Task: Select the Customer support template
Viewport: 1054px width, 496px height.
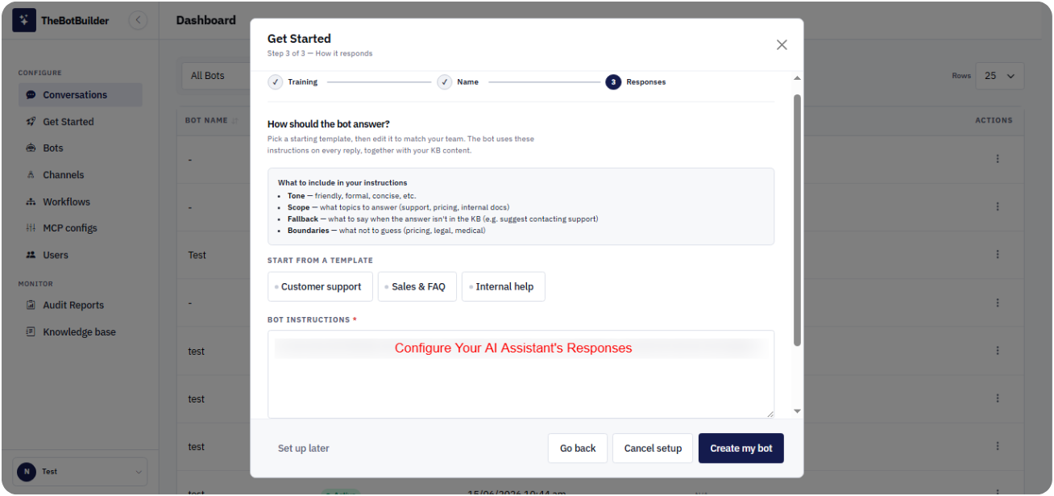Action: coord(321,287)
